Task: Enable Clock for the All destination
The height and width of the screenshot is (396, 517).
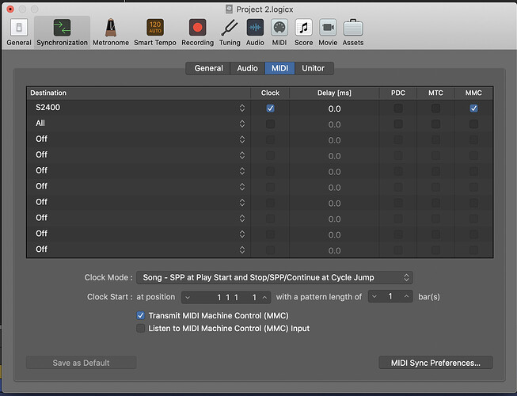Action: [270, 124]
